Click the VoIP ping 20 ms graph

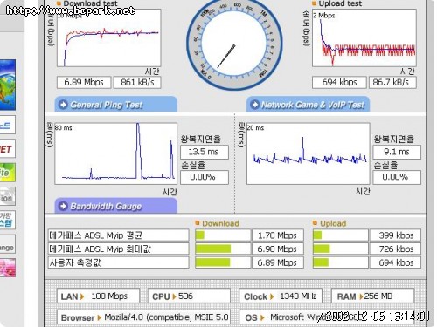click(x=309, y=153)
